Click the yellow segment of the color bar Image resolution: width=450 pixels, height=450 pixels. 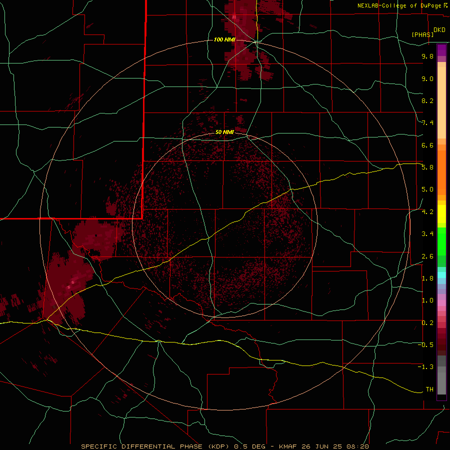point(441,214)
